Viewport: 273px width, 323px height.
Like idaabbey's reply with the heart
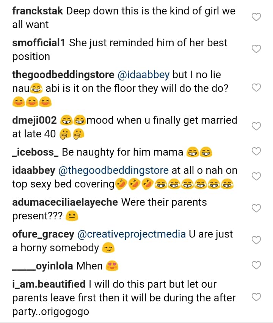click(x=257, y=176)
